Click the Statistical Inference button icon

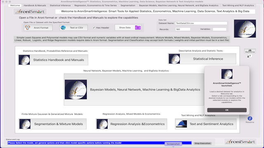174,59
